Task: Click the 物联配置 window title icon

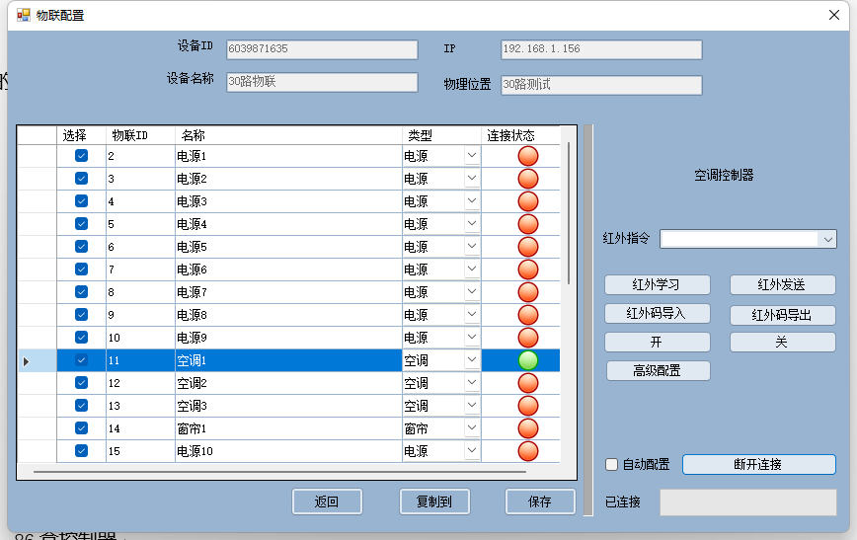Action: (24, 15)
